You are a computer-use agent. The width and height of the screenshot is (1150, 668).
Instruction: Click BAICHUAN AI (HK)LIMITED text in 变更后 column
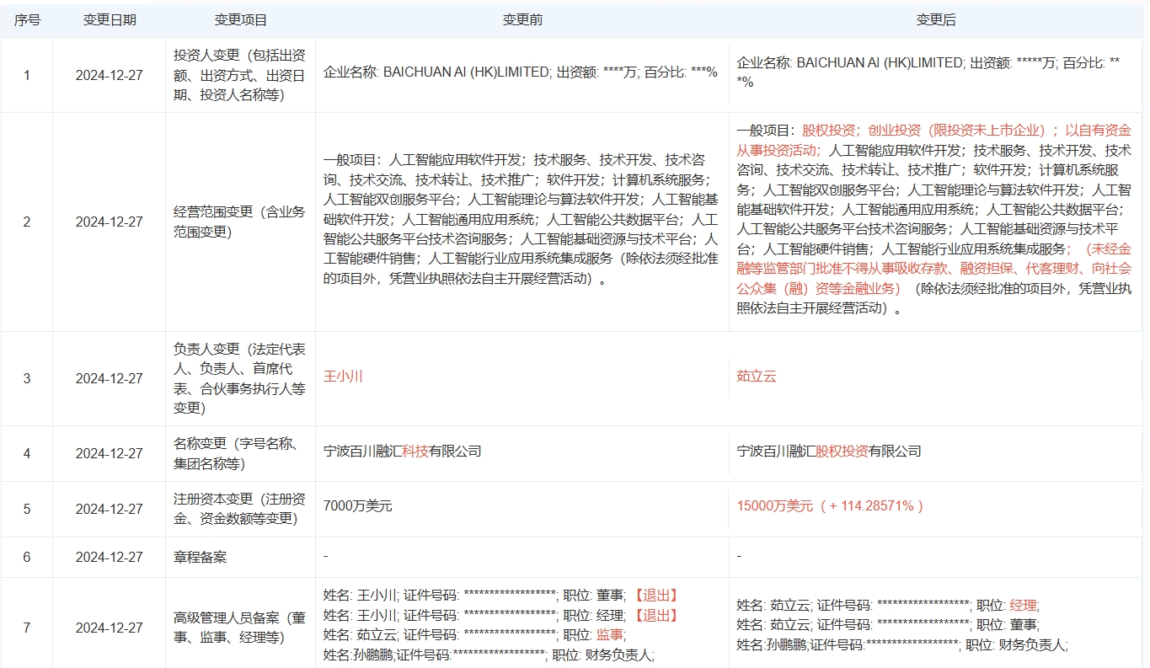(880, 62)
